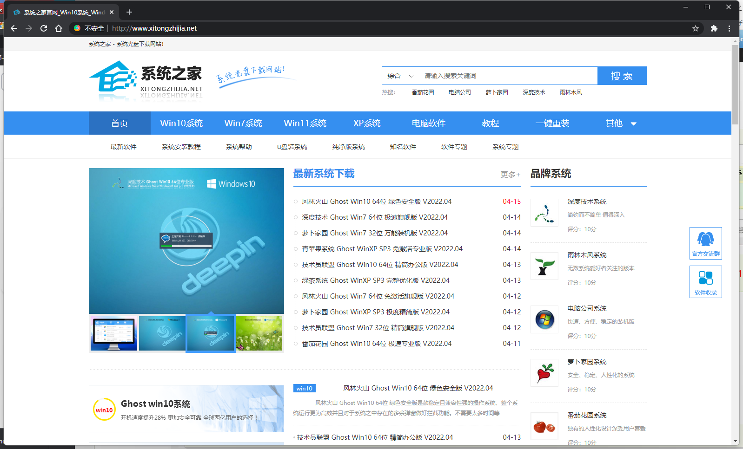Viewport: 743px width, 449px height.
Task: Click the 官方交流群 floating icon
Action: click(x=705, y=243)
